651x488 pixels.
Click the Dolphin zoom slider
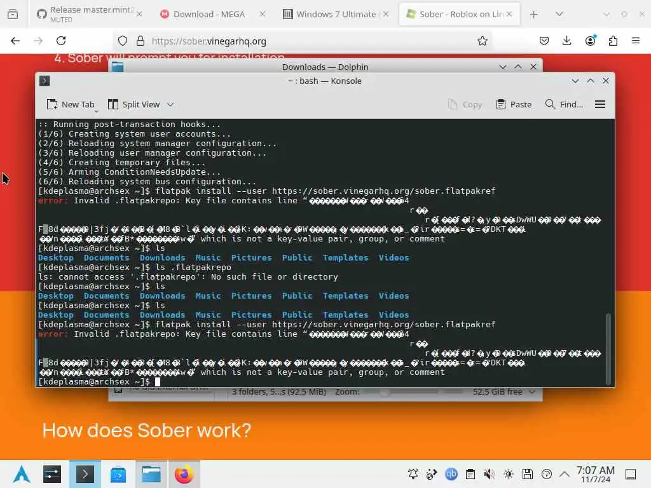pos(413,391)
